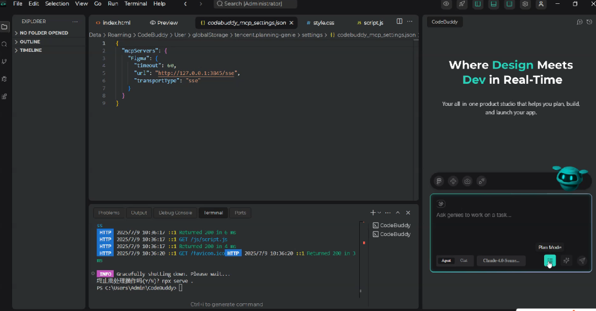Maximize terminal panel with chevron
The width and height of the screenshot is (596, 311).
[x=398, y=213]
